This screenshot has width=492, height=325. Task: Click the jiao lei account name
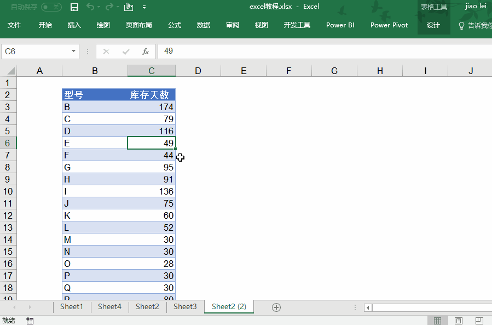pyautogui.click(x=475, y=6)
